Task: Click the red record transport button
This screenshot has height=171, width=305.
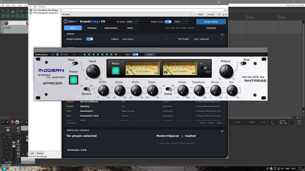Action: point(12,122)
